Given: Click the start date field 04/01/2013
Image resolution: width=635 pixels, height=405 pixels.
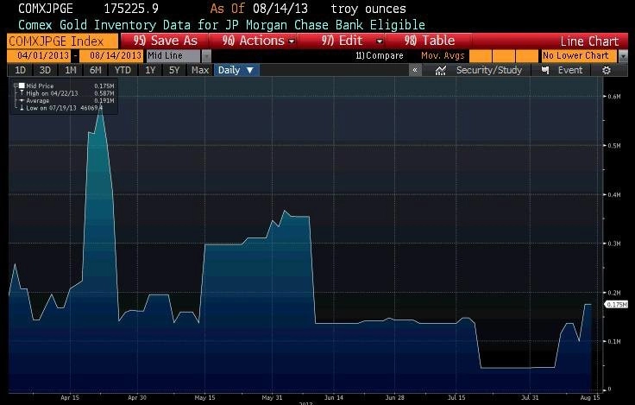Looking at the screenshot, I should [x=43, y=55].
